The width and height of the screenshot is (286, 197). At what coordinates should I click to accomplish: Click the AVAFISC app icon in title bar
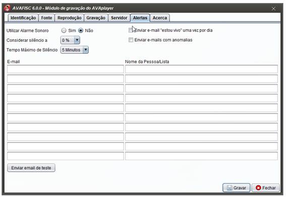tap(7, 8)
